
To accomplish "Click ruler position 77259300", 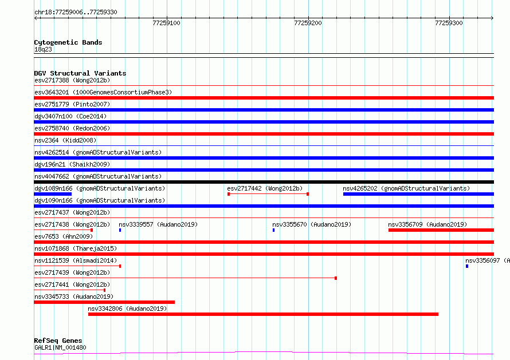I will pos(449,23).
